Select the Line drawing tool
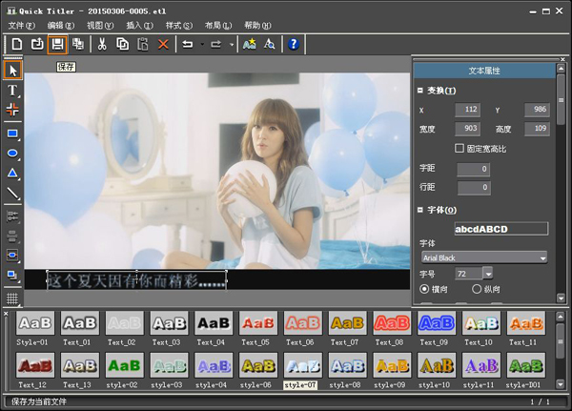Screen dimensions: 572x411 coord(12,193)
